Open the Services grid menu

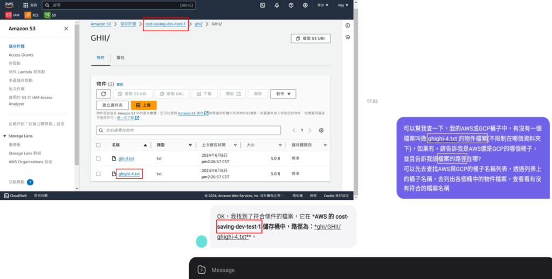click(x=26, y=5)
